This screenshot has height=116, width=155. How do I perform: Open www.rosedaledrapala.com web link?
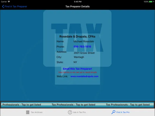pyautogui.click(x=85, y=76)
